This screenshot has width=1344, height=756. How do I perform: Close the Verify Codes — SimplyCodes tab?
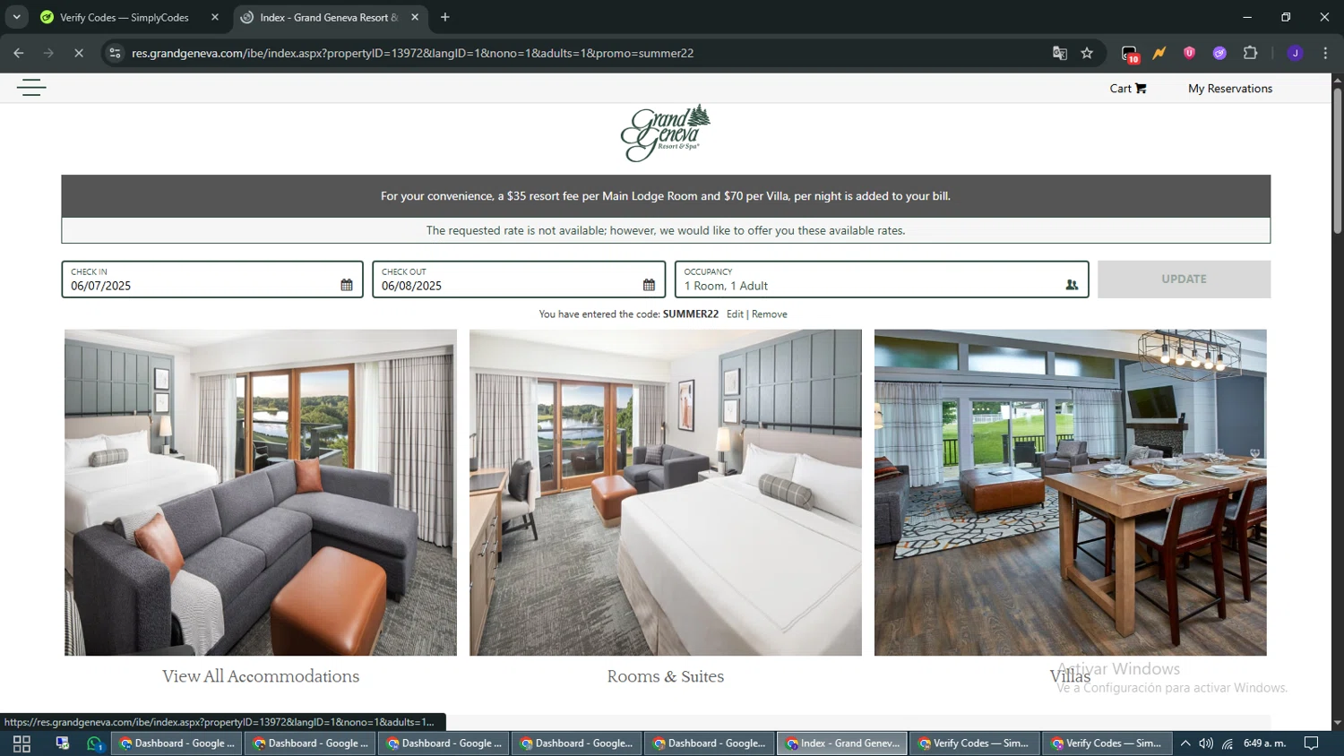pyautogui.click(x=215, y=17)
